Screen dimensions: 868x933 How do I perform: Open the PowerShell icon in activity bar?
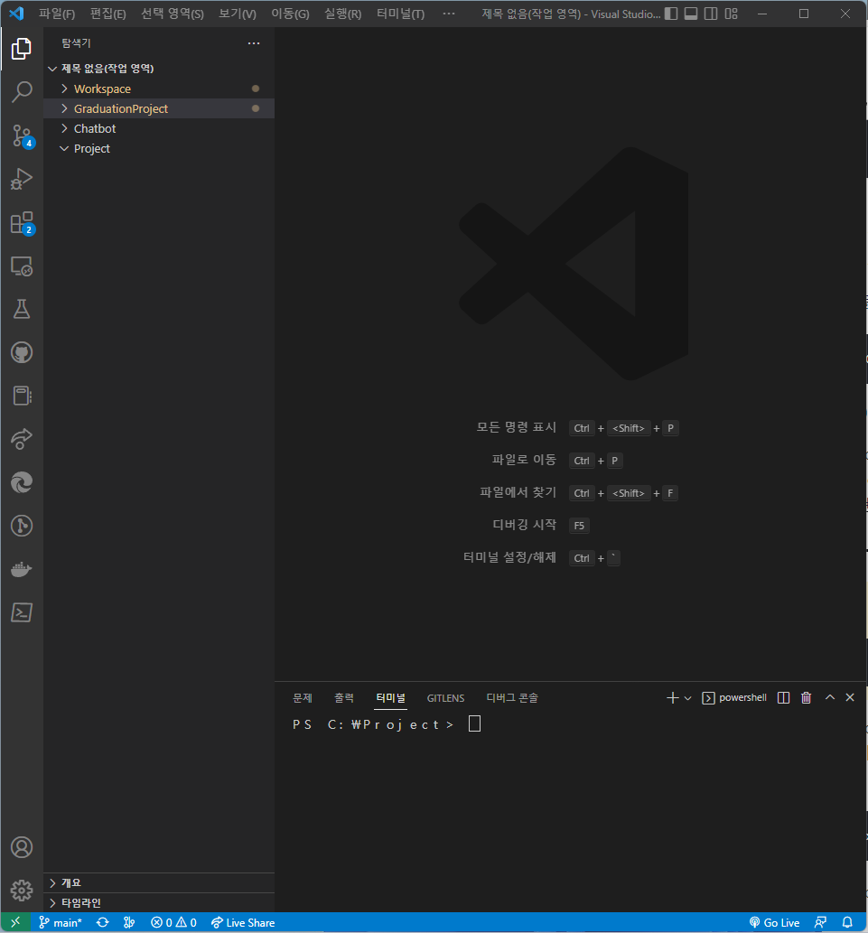tap(22, 613)
